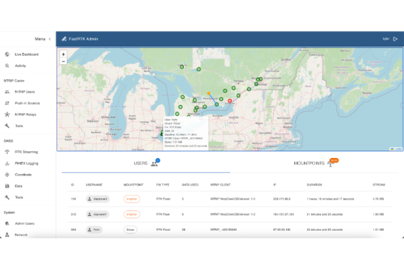
Task: Click the '21 minutes and 35 seconds' duration cell
Action: pyautogui.click(x=325, y=214)
